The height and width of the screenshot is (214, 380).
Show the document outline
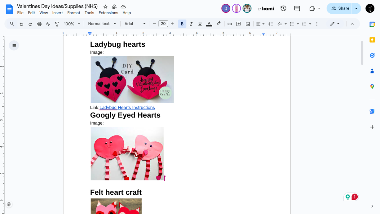tap(14, 45)
